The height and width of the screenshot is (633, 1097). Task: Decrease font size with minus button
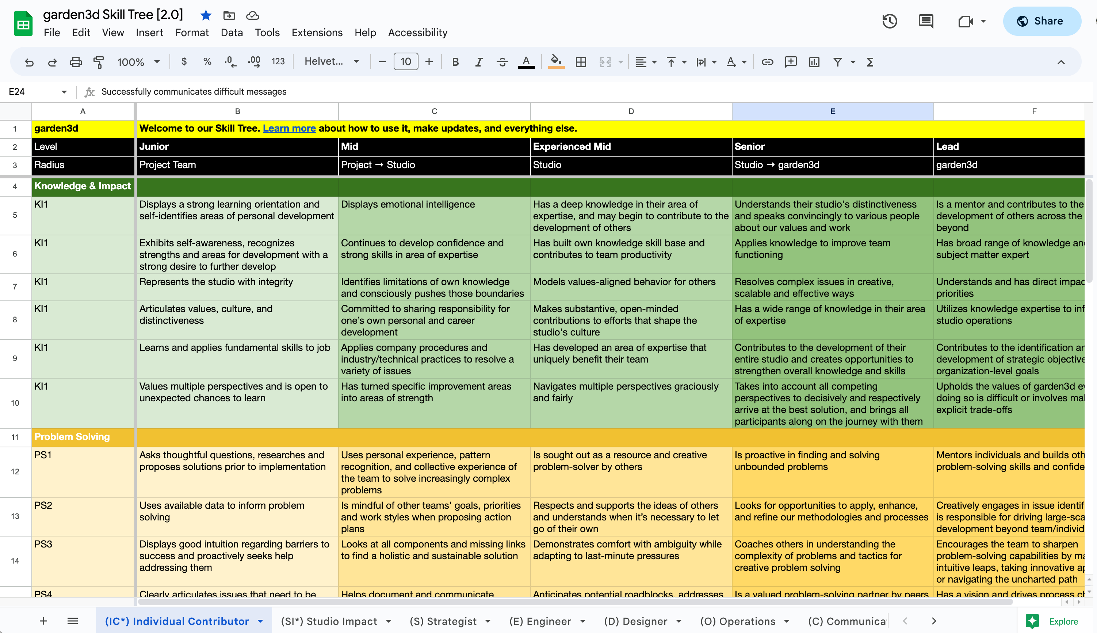click(x=382, y=62)
